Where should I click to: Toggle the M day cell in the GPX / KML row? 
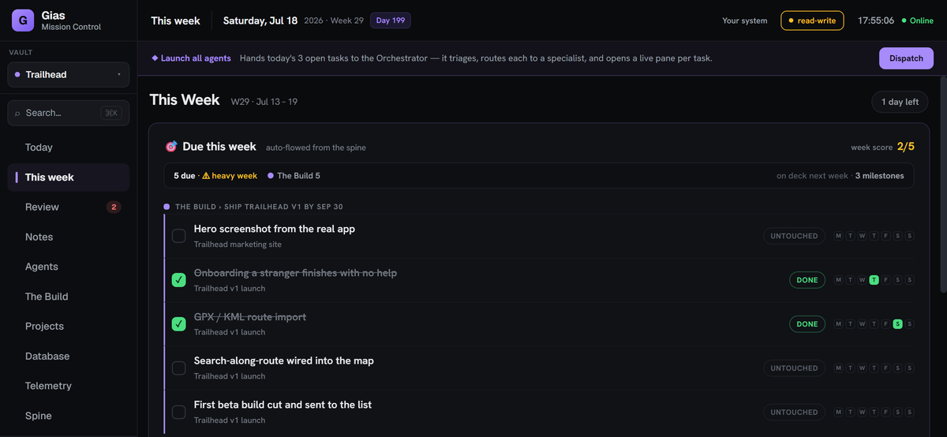838,324
